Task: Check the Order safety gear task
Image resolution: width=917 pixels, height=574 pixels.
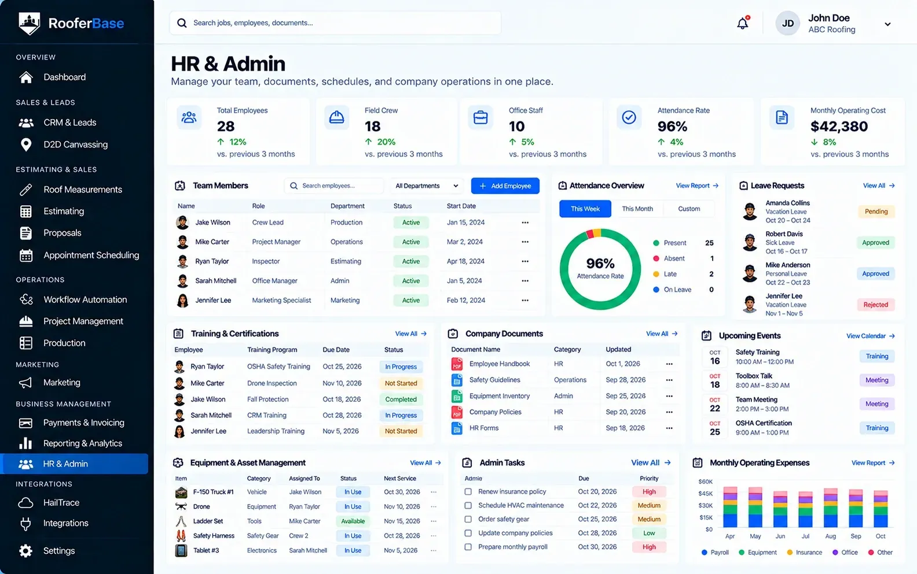Action: (x=468, y=520)
